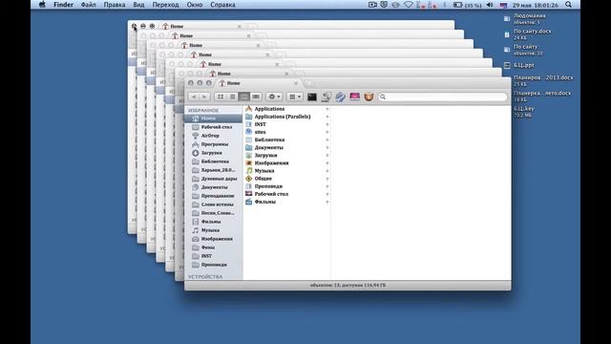Open Преподавание in the sidebar
Screen dimensions: 611x344
coord(213,195)
